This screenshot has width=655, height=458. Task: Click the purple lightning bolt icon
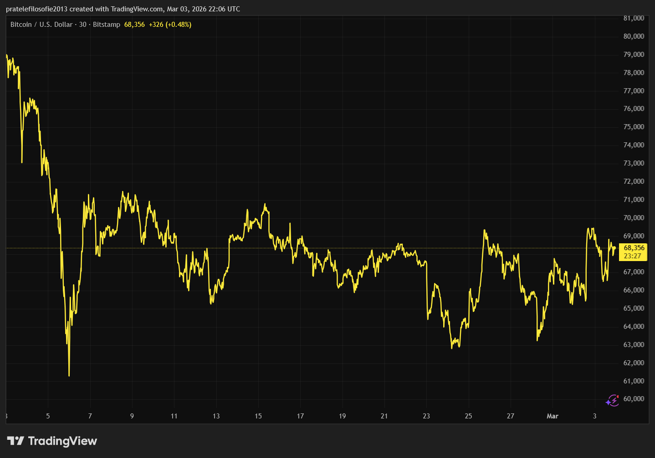pos(612,401)
